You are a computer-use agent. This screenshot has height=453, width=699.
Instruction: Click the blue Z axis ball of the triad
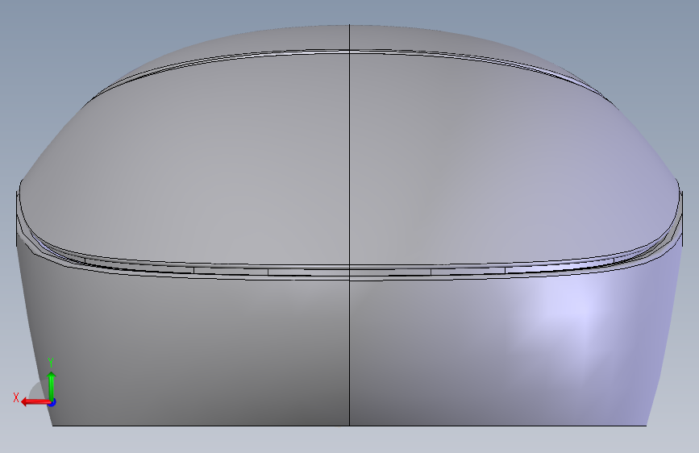52,402
